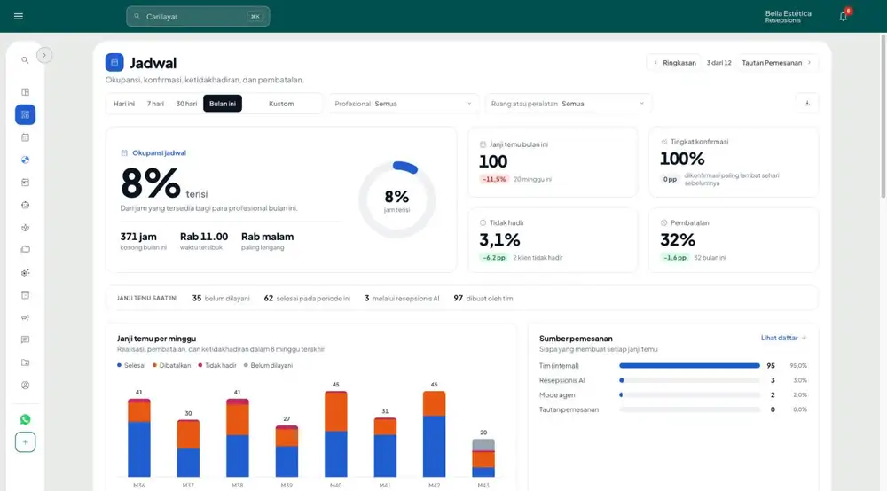The width and height of the screenshot is (887, 491).
Task: Click the 97 dibuat oleh tim stat
Action: [x=483, y=299]
